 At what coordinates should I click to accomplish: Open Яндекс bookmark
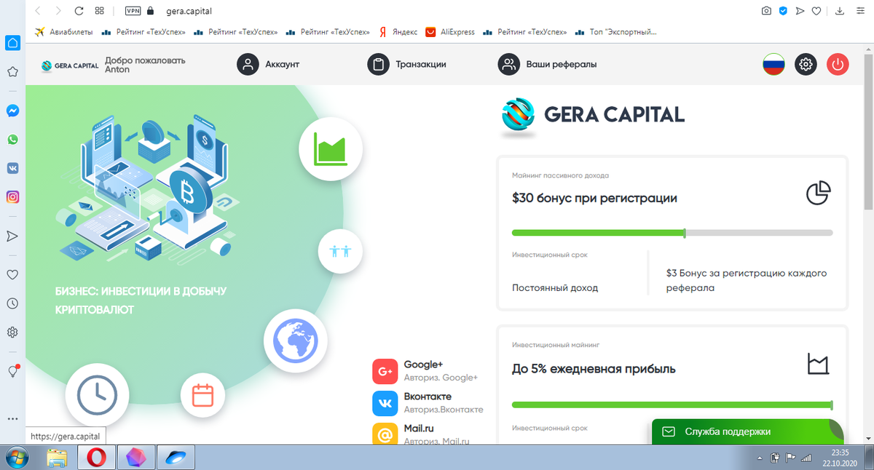pos(398,32)
